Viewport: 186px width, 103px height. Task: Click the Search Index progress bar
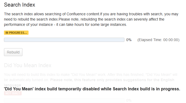coord(64,40)
